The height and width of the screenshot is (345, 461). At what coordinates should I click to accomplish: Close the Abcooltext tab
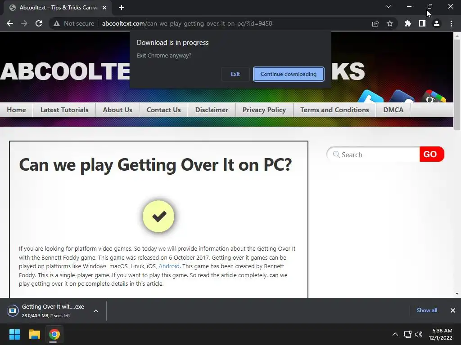(104, 8)
